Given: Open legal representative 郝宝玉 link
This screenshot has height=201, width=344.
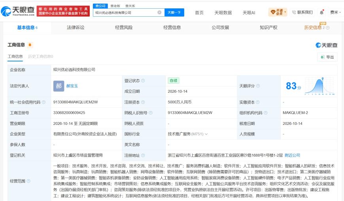Looking at the screenshot, I should click(72, 86).
